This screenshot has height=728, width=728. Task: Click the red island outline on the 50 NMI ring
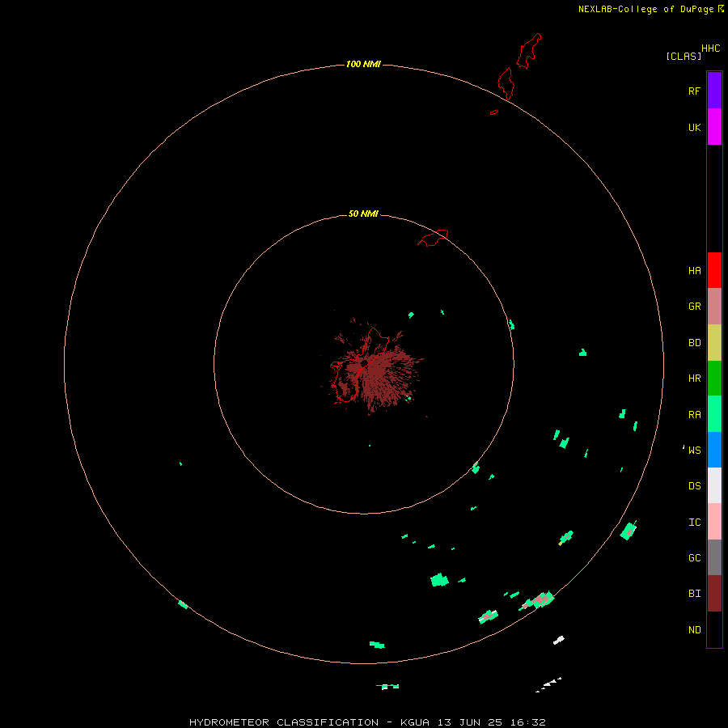(x=433, y=238)
